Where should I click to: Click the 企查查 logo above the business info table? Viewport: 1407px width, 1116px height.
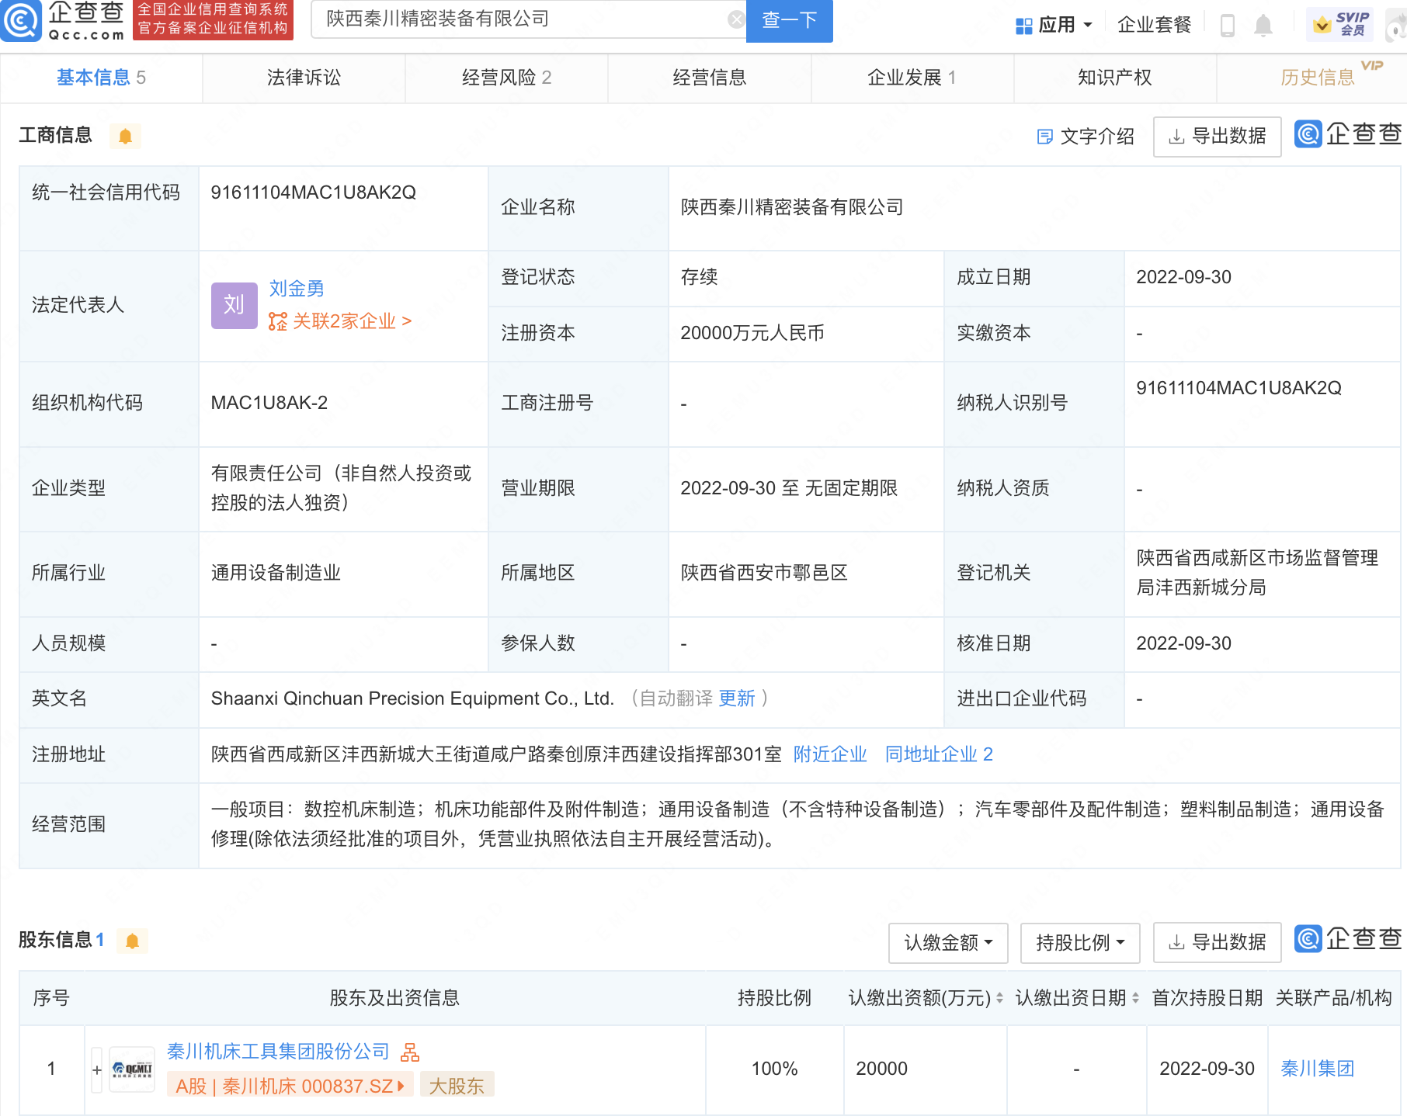(x=1348, y=134)
